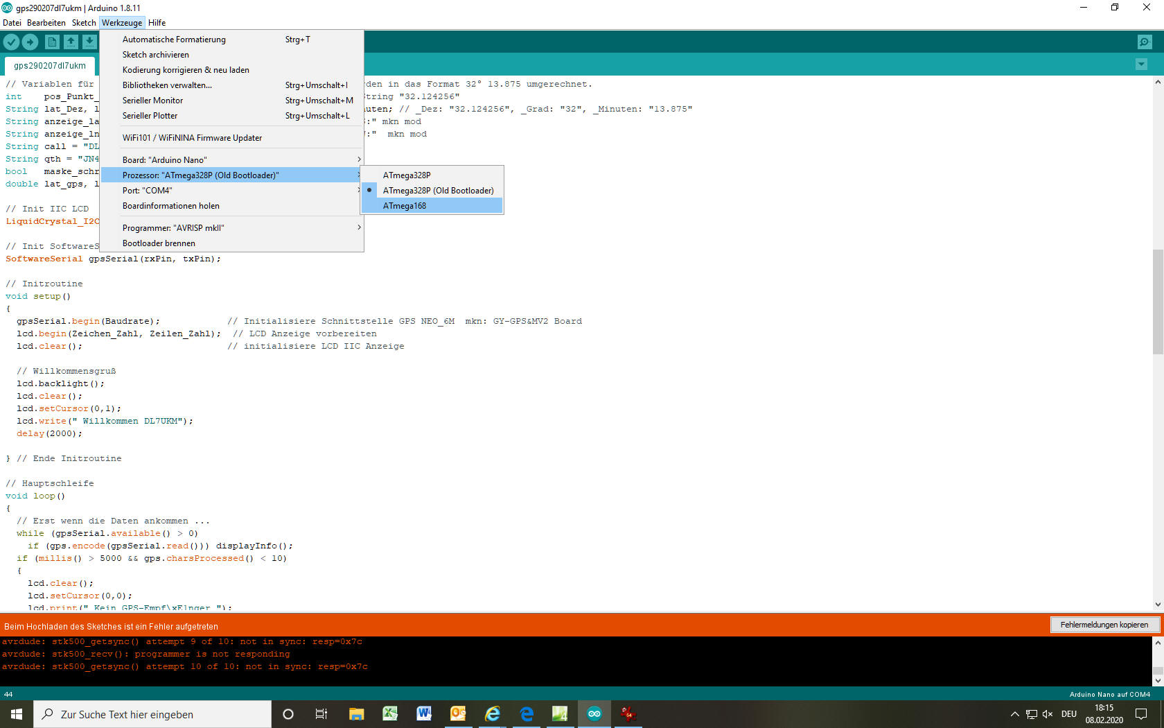1164x728 pixels.
Task: Select ATmega328P (Old Bootloader) option
Action: pos(432,191)
